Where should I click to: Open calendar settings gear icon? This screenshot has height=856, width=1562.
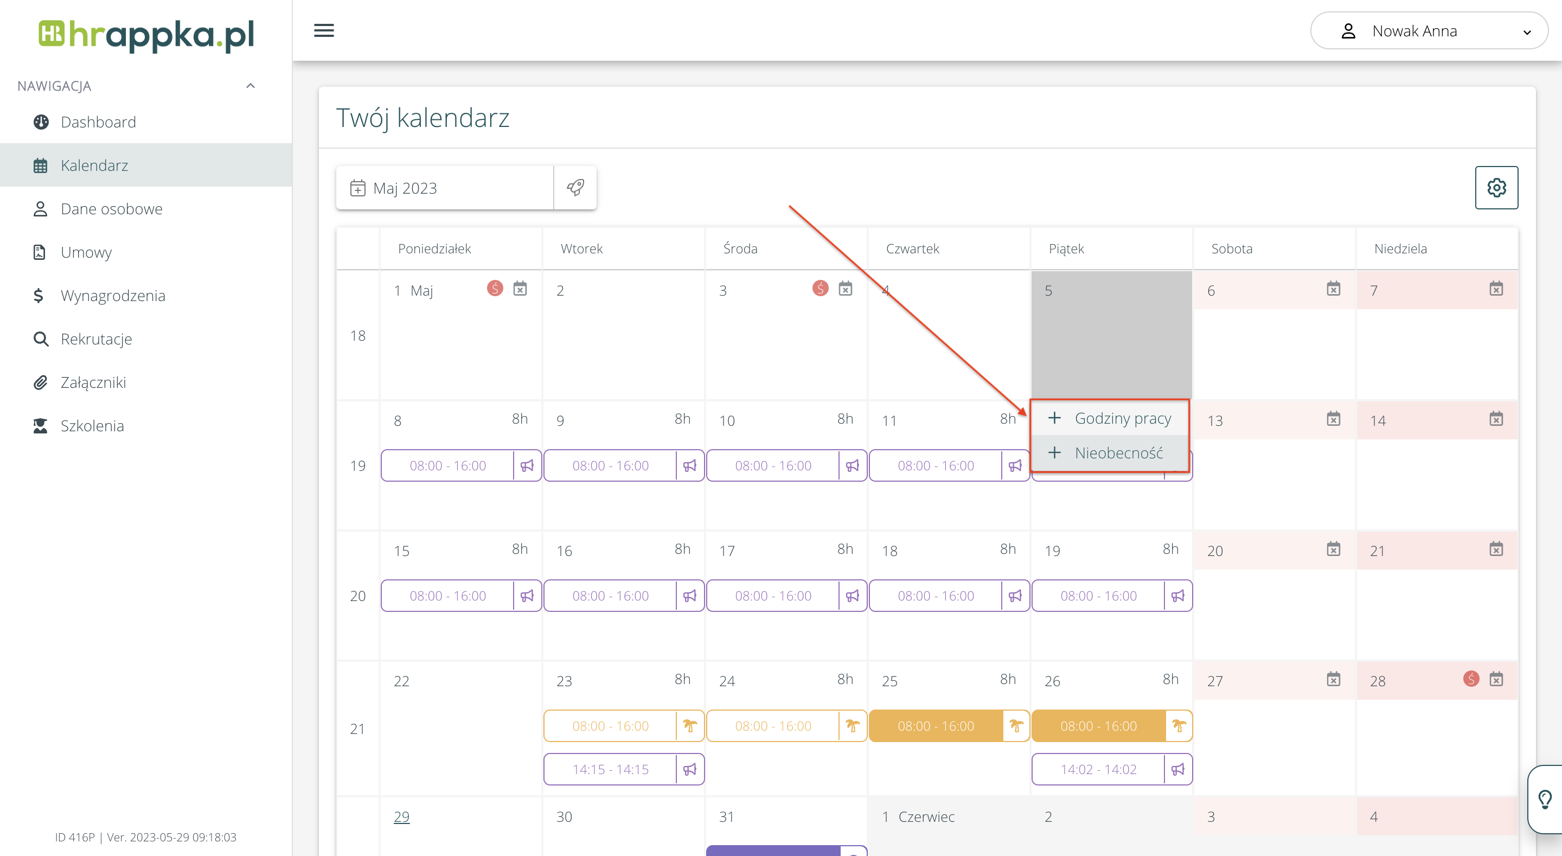tap(1496, 188)
